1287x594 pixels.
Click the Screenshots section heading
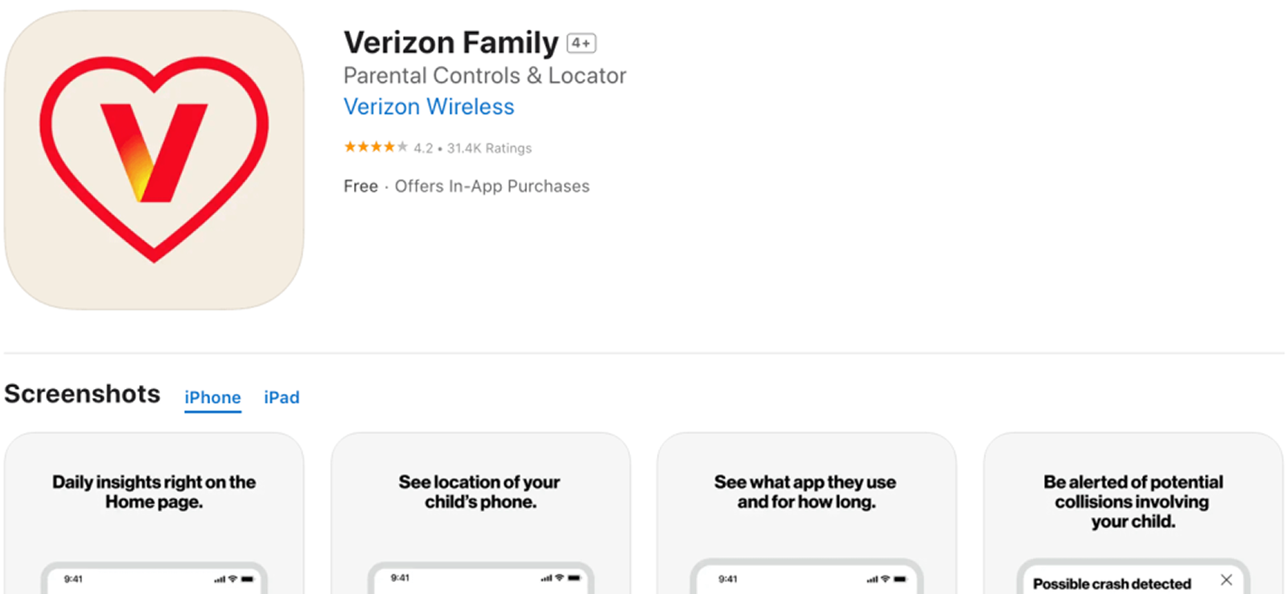[x=82, y=394]
